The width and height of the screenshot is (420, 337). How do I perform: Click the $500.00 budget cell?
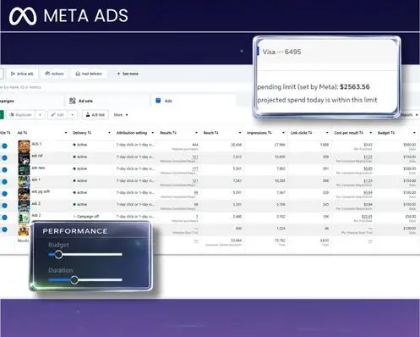tap(409, 145)
